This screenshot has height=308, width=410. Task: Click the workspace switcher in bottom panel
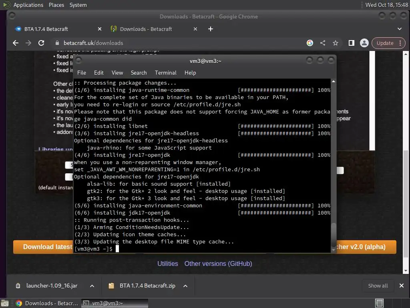380,303
